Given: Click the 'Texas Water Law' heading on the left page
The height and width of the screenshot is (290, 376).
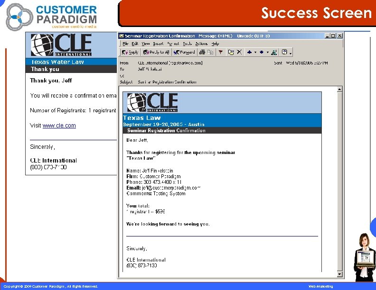Looking at the screenshot, I should (x=57, y=62).
